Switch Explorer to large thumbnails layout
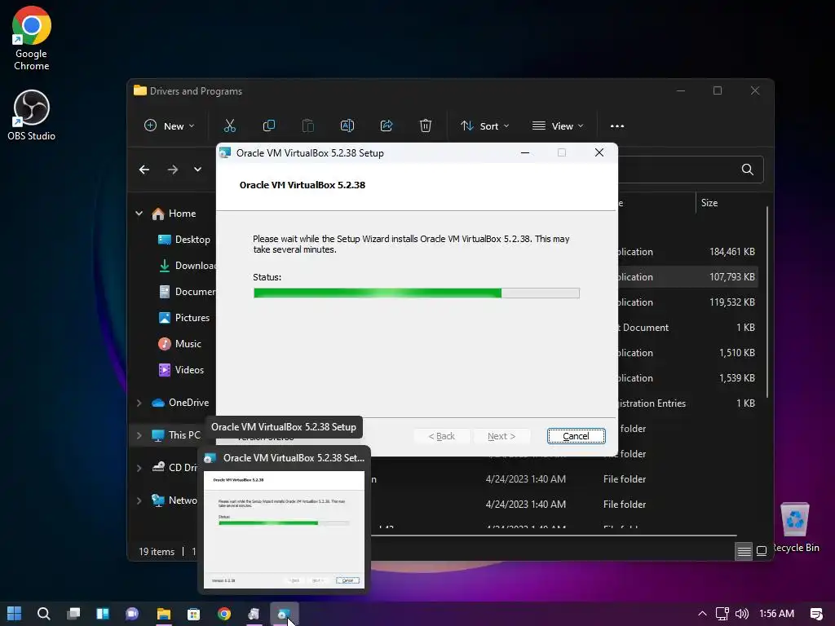This screenshot has width=835, height=626. coord(762,551)
